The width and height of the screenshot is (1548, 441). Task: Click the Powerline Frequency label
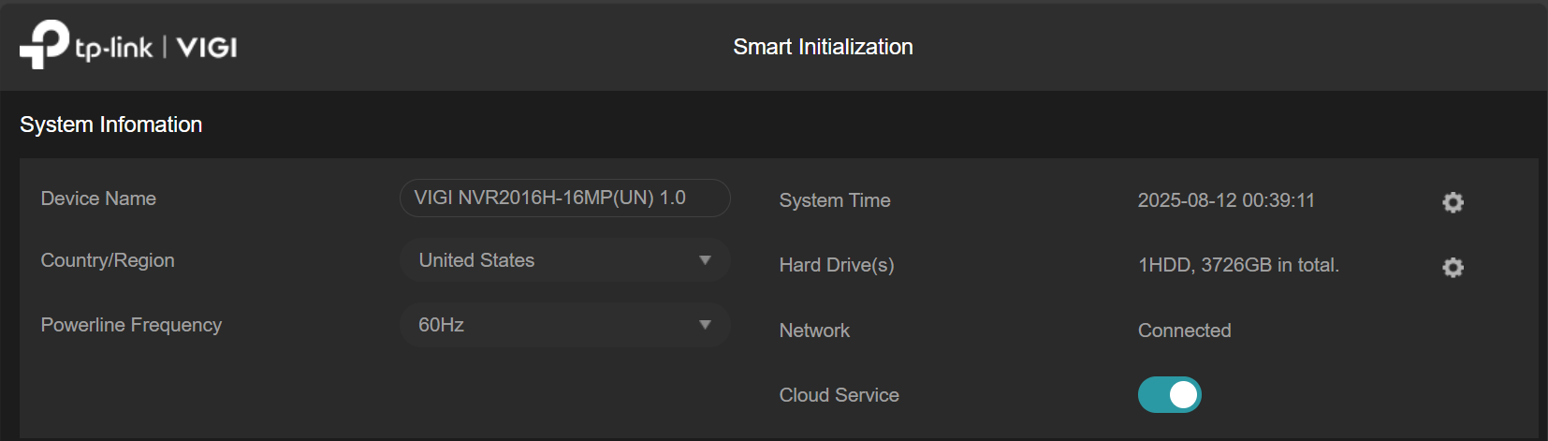pyautogui.click(x=131, y=325)
